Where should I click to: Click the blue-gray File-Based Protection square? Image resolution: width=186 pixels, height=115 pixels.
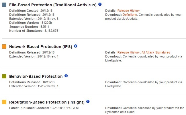pos(4,5)
